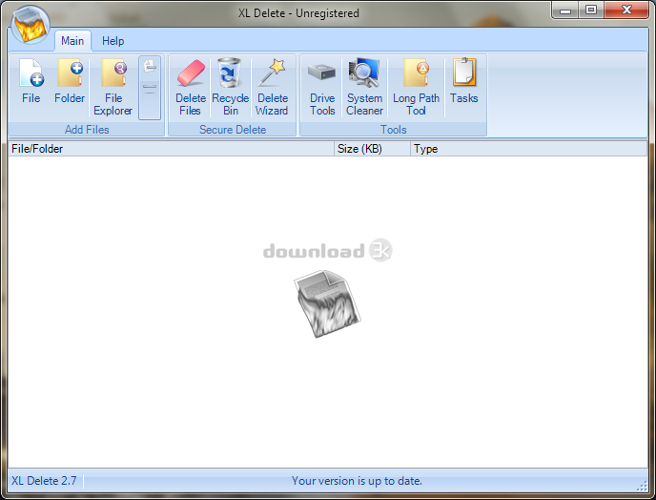The width and height of the screenshot is (656, 500).
Task: Click the small remove-file document icon
Action: 150,67
